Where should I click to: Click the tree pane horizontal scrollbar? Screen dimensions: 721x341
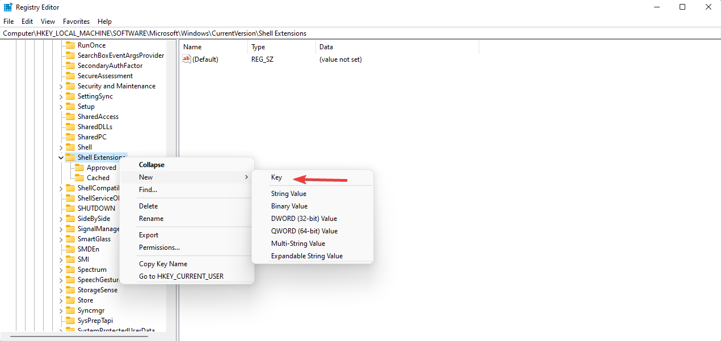pyautogui.click(x=79, y=336)
